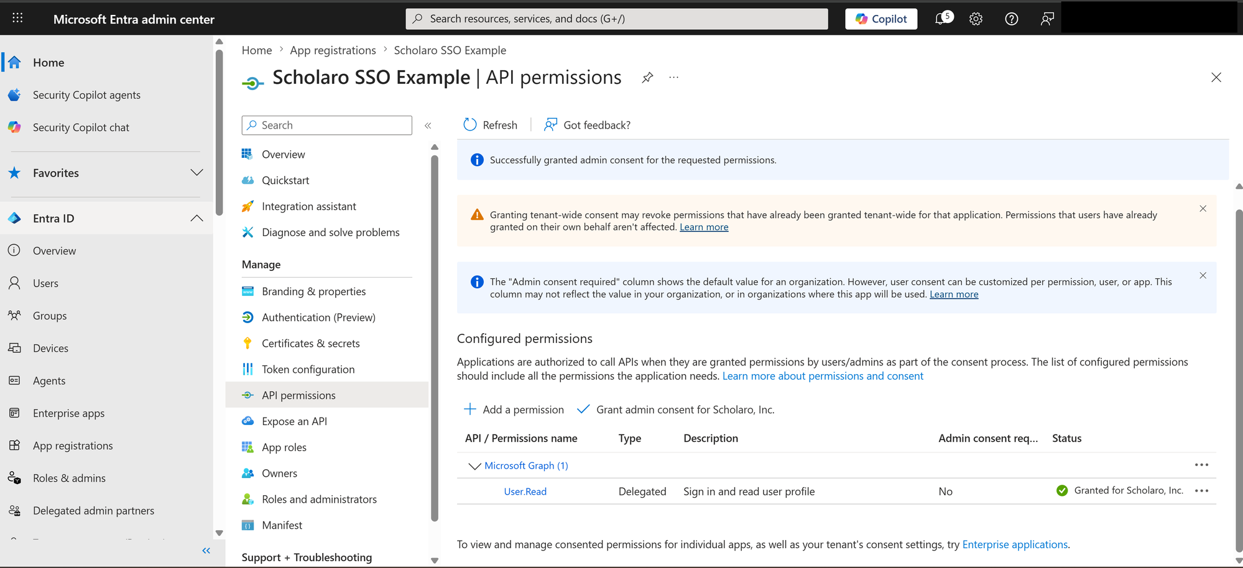This screenshot has width=1243, height=568.
Task: Open the portal apps waffle menu
Action: (x=17, y=18)
